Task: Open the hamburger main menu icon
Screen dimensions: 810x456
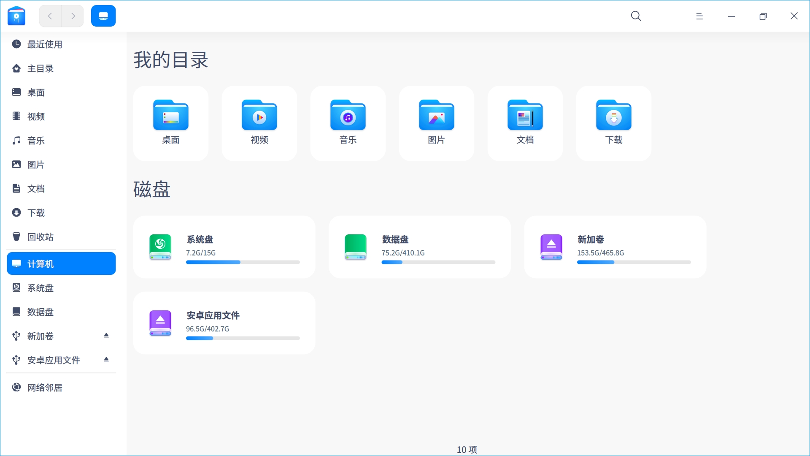Action: click(x=699, y=16)
